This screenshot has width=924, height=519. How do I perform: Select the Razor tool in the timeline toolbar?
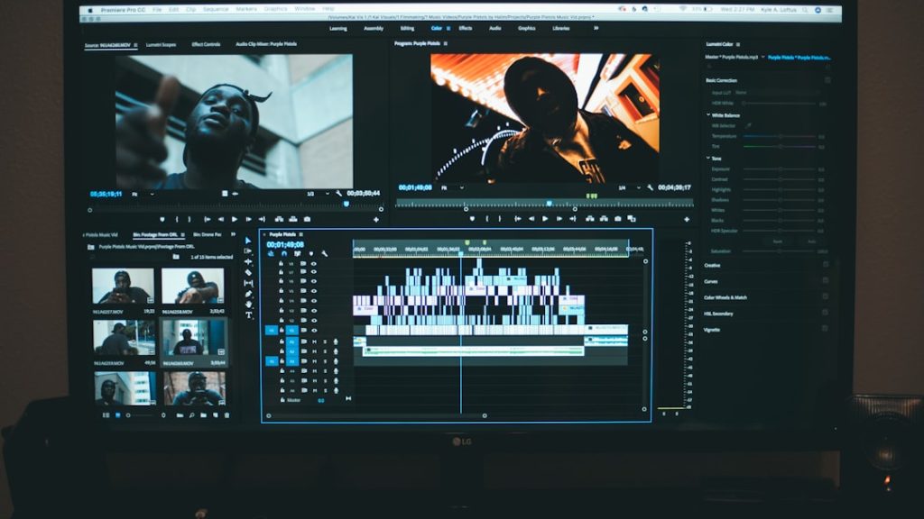(x=248, y=271)
